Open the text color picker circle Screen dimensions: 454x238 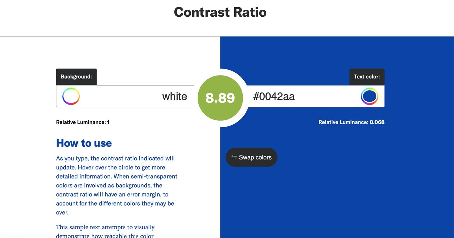[x=369, y=96]
